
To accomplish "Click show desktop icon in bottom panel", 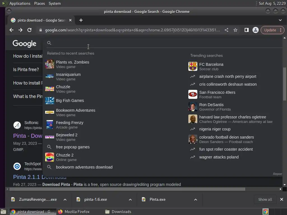I will click(x=3, y=212).
